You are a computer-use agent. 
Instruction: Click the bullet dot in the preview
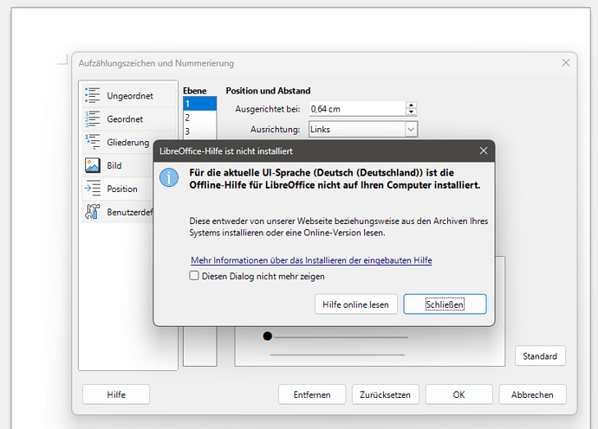(268, 336)
